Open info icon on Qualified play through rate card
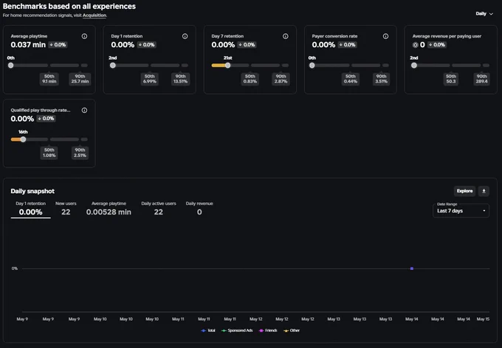The width and height of the screenshot is (502, 348). (84, 110)
